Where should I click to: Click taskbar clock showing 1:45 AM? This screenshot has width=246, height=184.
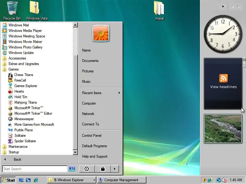coord(236,180)
